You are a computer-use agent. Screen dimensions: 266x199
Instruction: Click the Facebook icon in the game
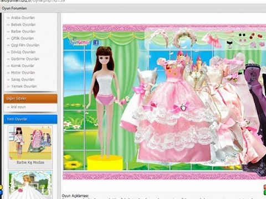(96, 43)
